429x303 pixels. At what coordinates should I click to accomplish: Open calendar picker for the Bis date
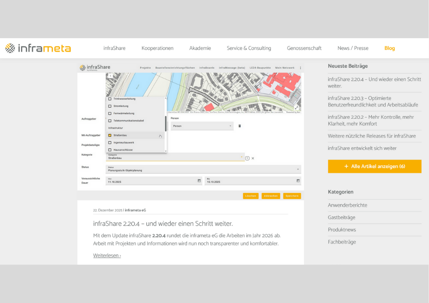point(298,180)
